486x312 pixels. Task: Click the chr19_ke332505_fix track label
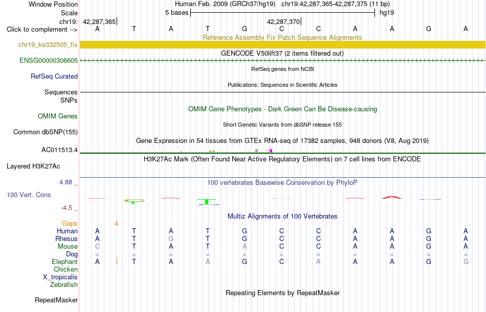48,44
